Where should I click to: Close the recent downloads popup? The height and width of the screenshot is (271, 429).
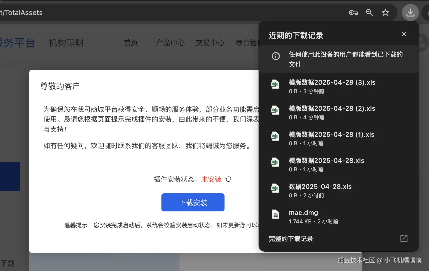(x=404, y=34)
